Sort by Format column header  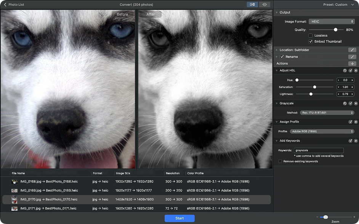coord(98,173)
